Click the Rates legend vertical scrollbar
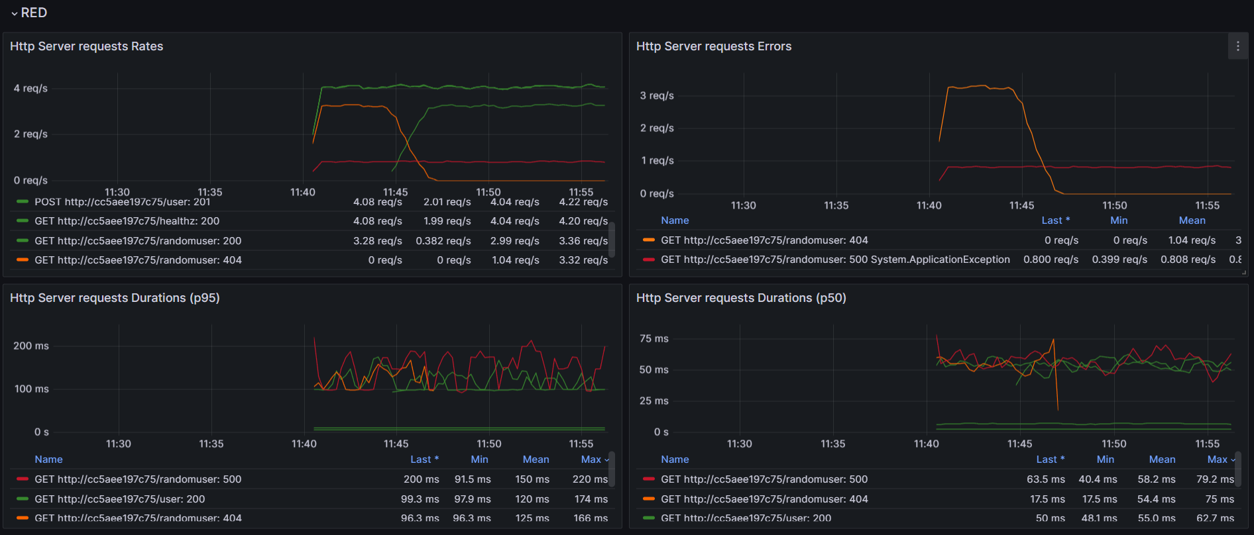The height and width of the screenshot is (535, 1254). click(x=612, y=238)
